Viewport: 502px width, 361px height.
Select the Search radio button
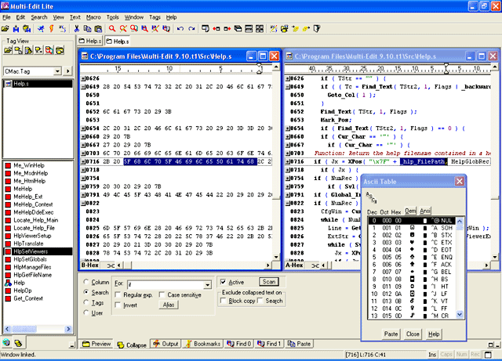pos(85,292)
